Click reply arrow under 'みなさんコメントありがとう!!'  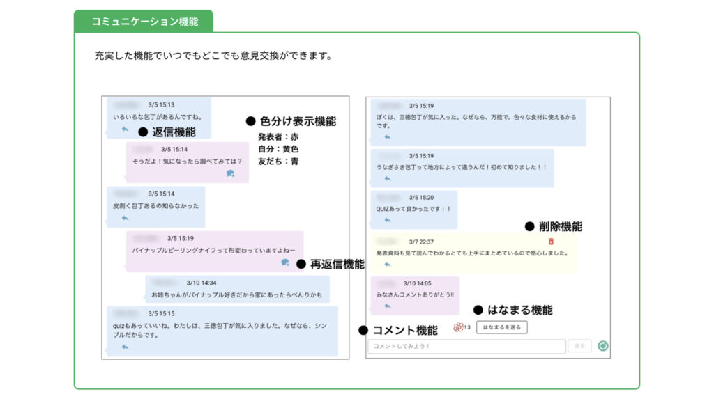388,306
